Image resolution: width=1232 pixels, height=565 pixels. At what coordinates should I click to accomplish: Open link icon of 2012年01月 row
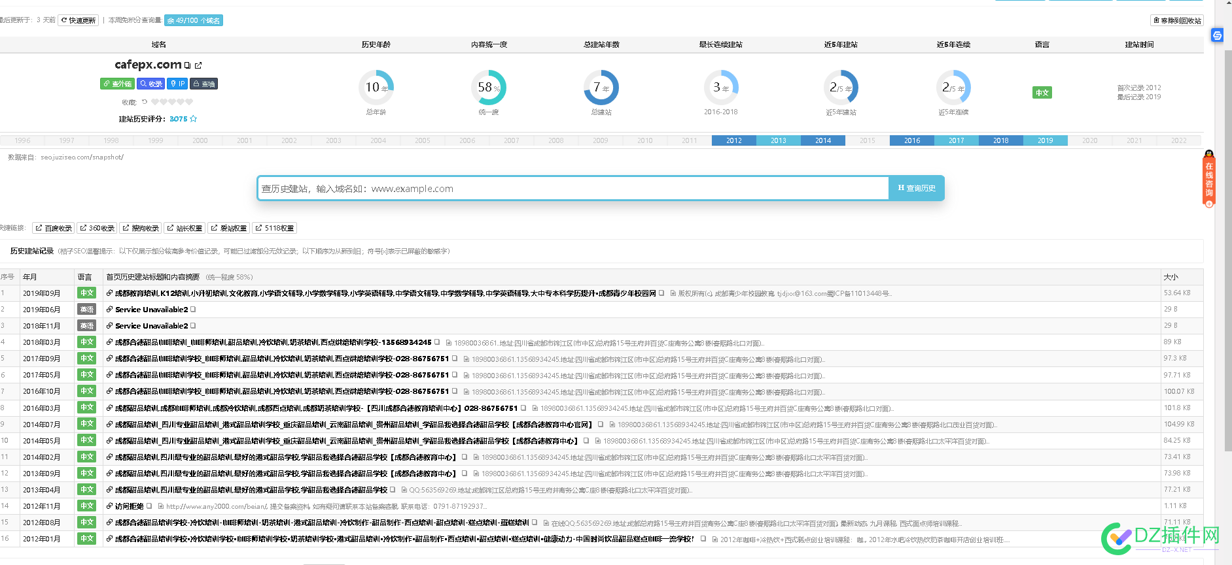pyautogui.click(x=110, y=539)
